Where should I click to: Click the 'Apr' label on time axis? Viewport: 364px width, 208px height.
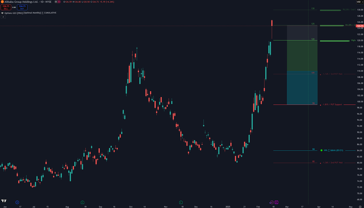[x=319, y=207]
